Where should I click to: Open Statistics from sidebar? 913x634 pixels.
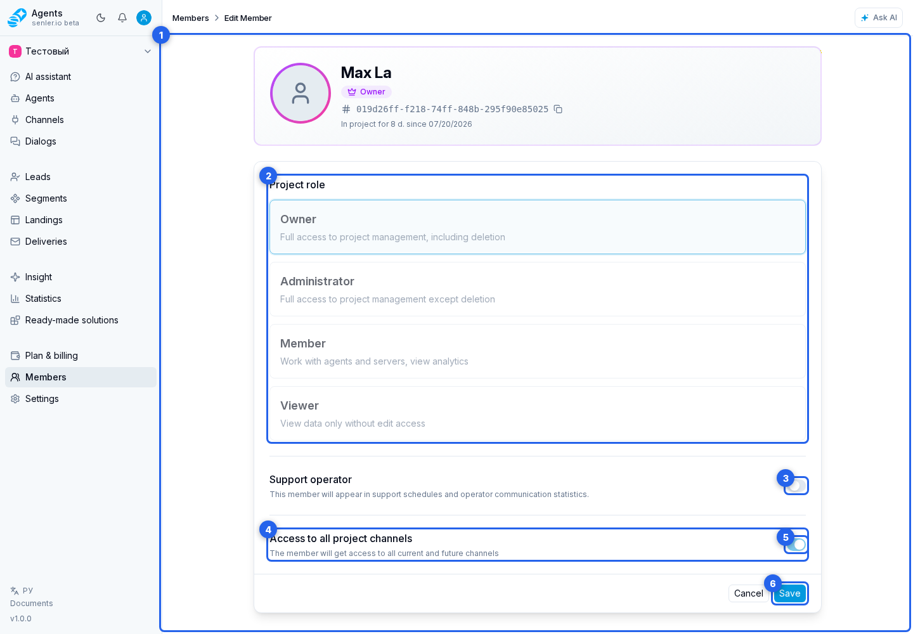tap(81, 299)
